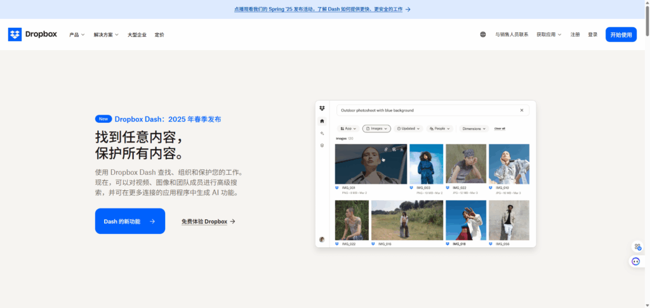Click the link icon on IMG_001

[x=386, y=149]
